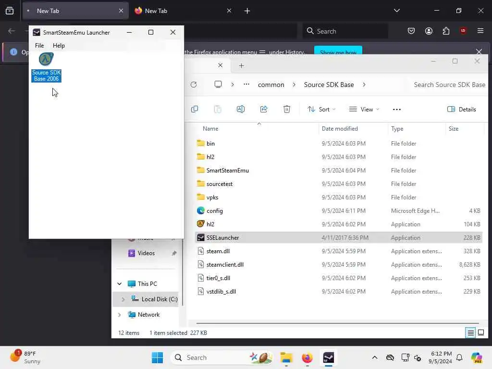Open the Firefox hamburger application menu
492x369 pixels.
coord(480,31)
